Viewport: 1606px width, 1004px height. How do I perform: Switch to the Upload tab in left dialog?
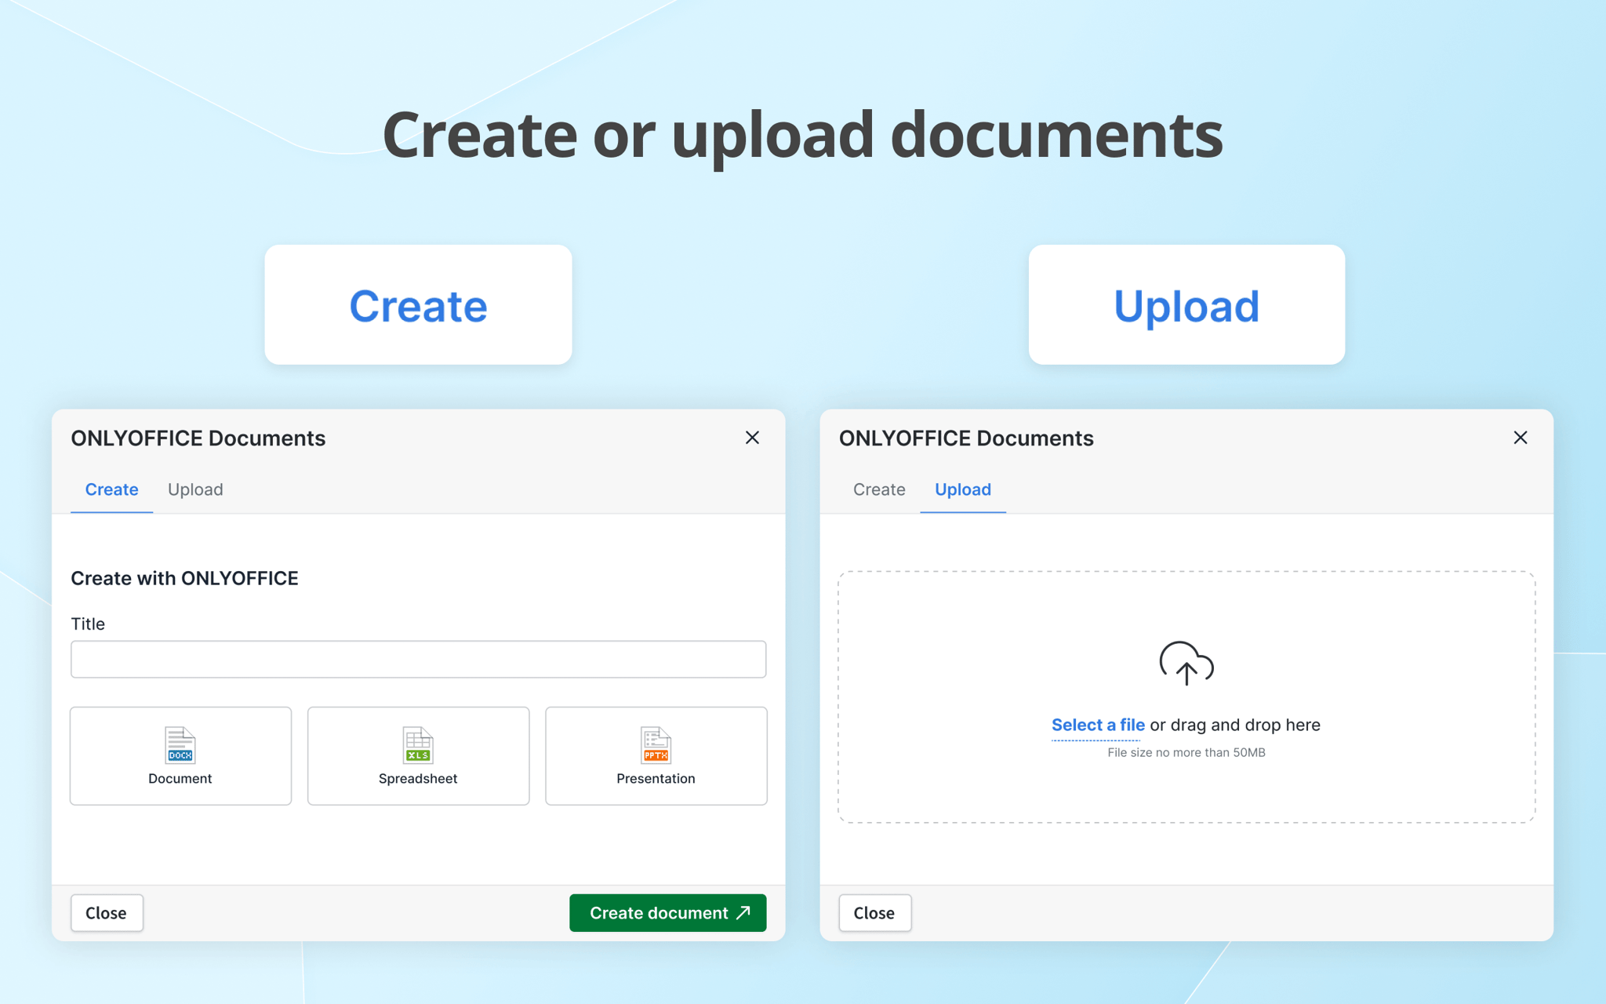coord(195,489)
